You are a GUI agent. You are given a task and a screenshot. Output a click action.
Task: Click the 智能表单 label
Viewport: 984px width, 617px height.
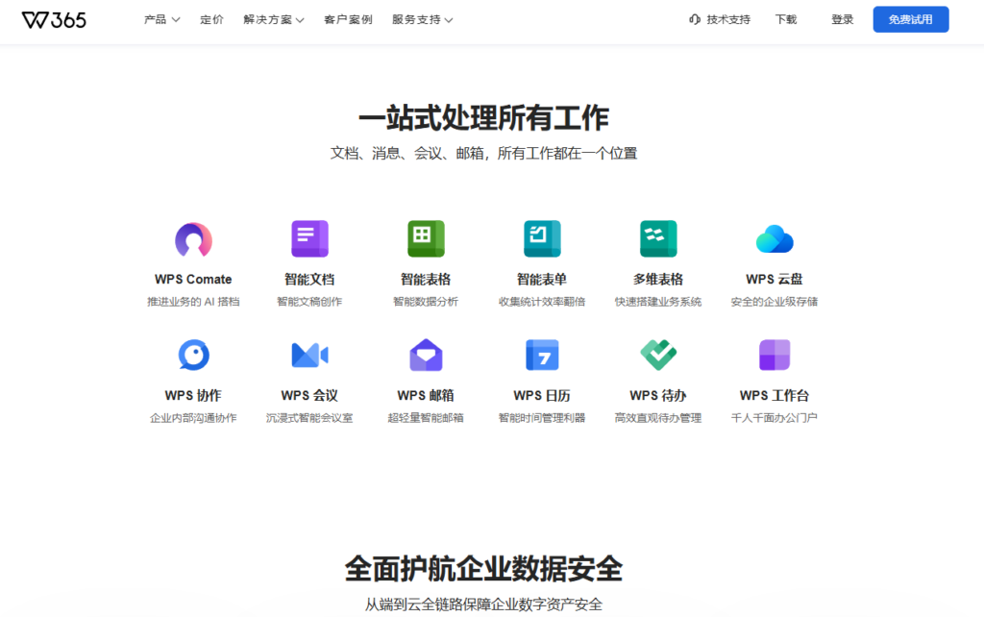[542, 280]
